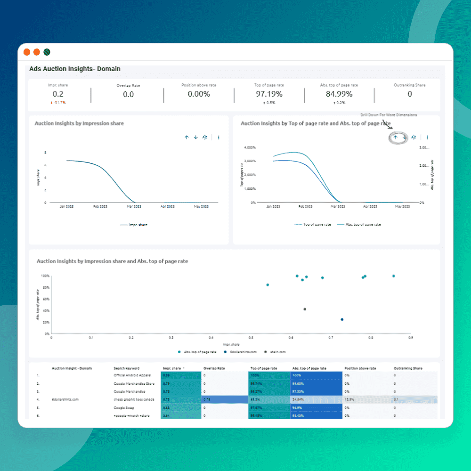The height and width of the screenshot is (471, 471).
Task: Click the -31.7% change under Impr. share
Action: (x=58, y=103)
